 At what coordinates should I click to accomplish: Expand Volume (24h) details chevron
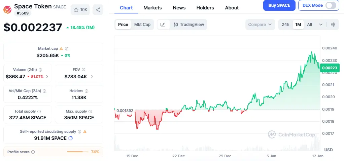pyautogui.click(x=47, y=77)
